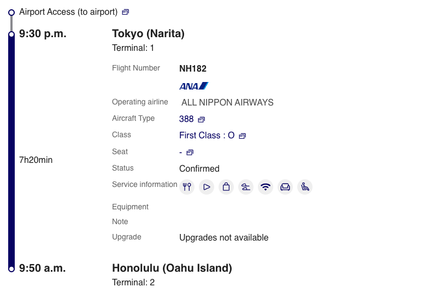This screenshot has width=436, height=293.
Task: Click the Honolulu arrival timeline marker
Action: click(11, 269)
